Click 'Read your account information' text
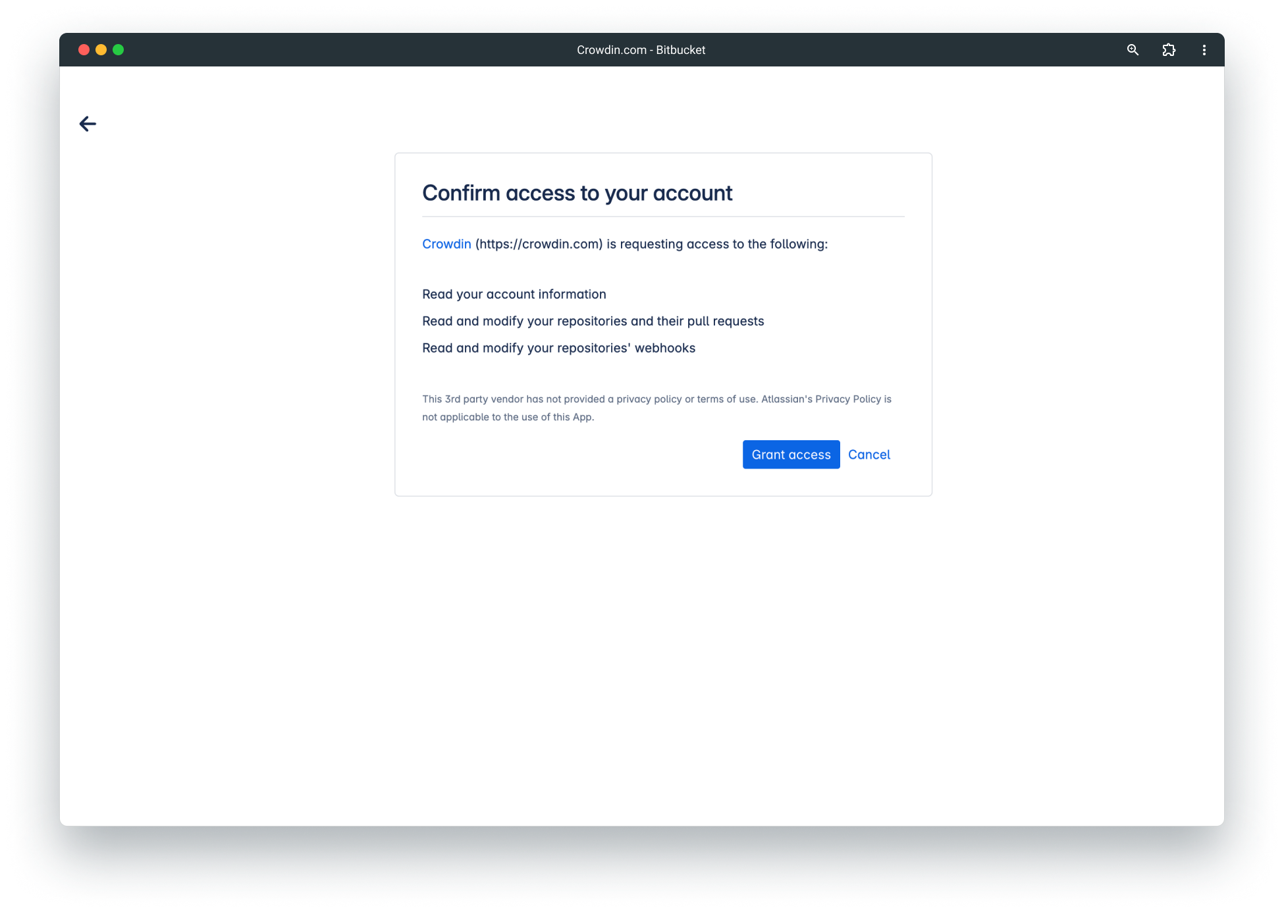Screen dimensions: 1284x912 (x=514, y=294)
